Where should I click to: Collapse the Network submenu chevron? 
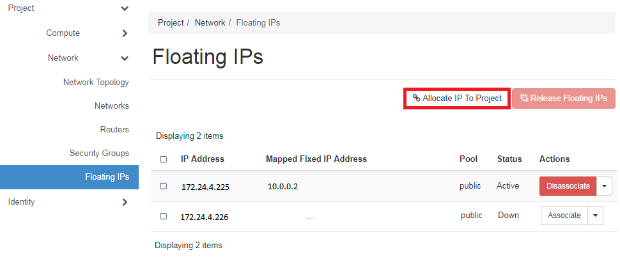(x=125, y=59)
